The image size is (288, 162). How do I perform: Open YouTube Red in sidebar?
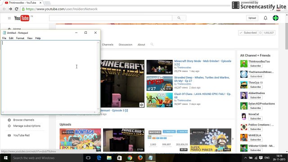click(21, 135)
